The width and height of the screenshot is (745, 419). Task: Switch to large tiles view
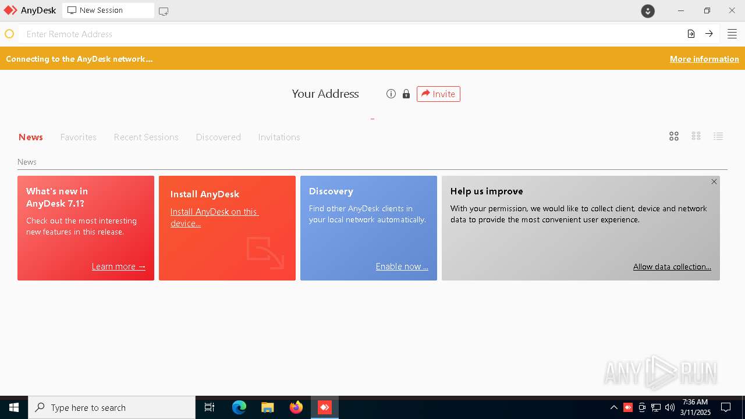pyautogui.click(x=674, y=136)
